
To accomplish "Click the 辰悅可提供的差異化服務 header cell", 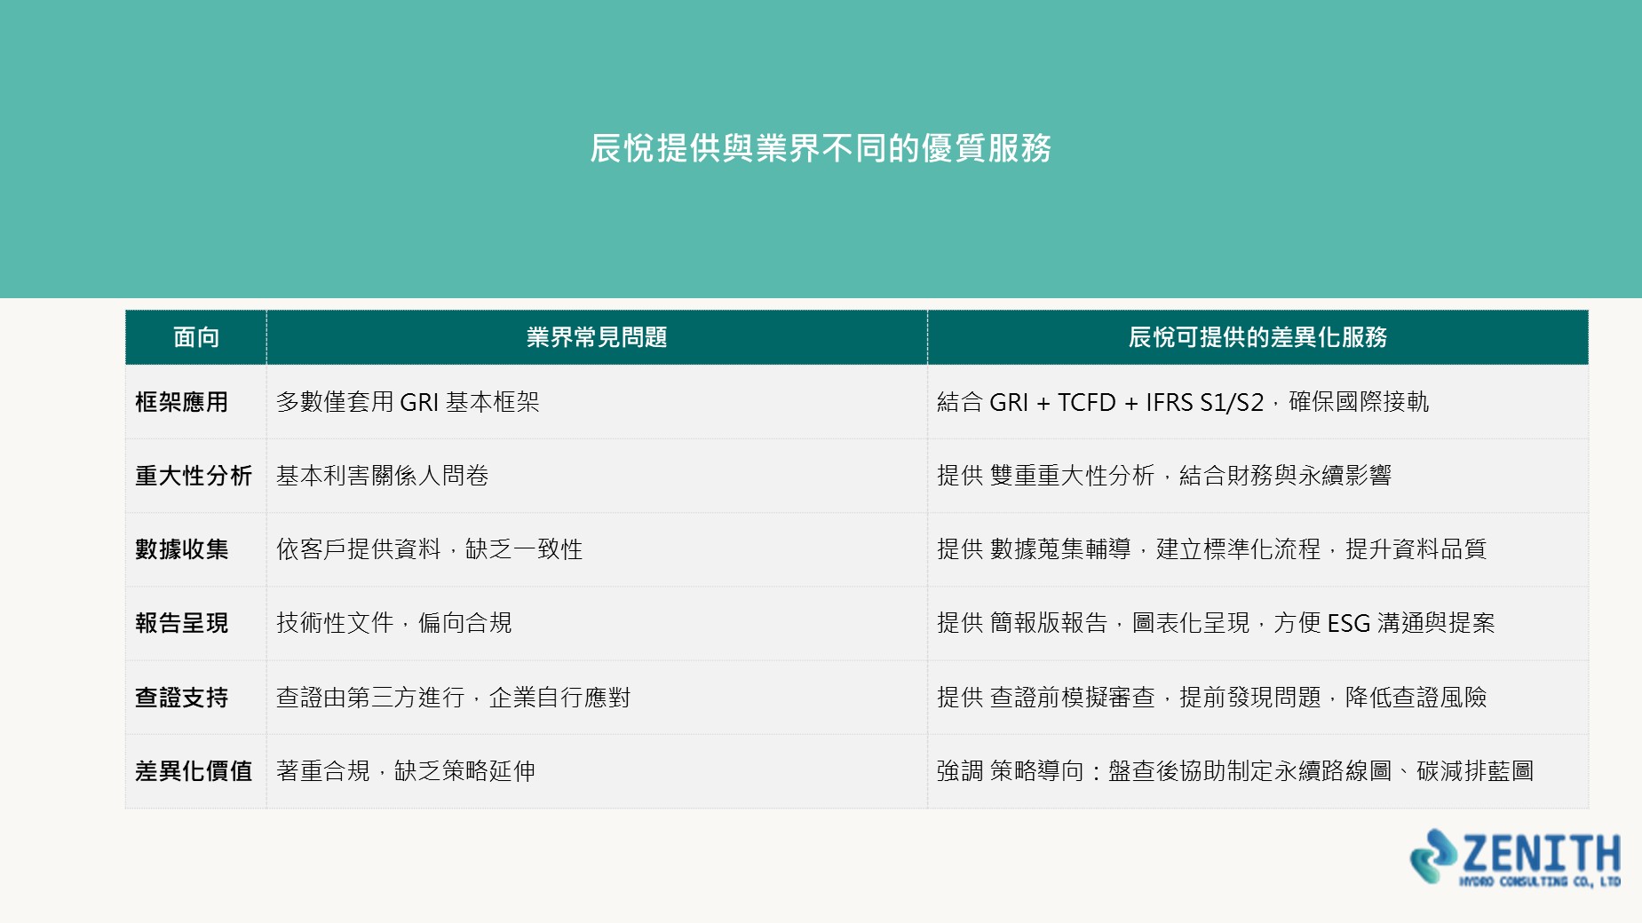I will (1257, 337).
